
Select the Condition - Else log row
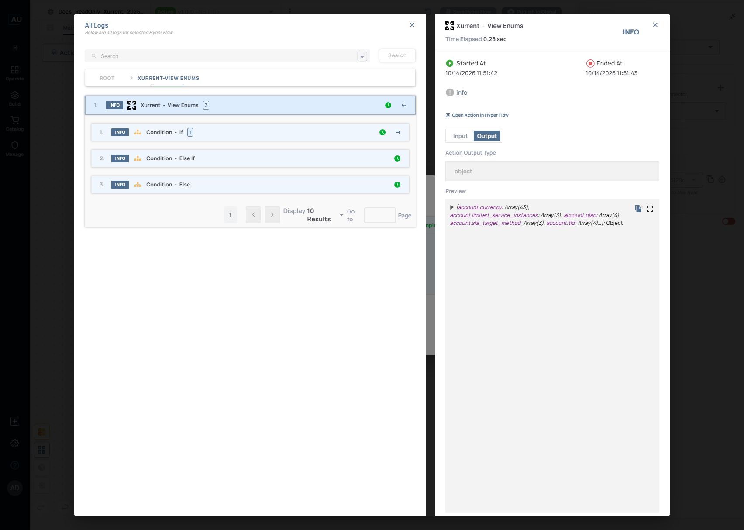250,185
